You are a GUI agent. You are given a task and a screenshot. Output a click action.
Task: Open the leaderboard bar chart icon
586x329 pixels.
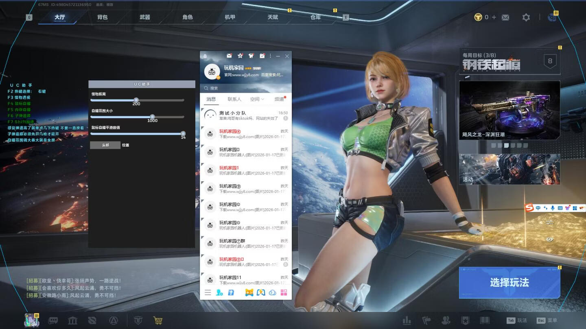pyautogui.click(x=406, y=320)
